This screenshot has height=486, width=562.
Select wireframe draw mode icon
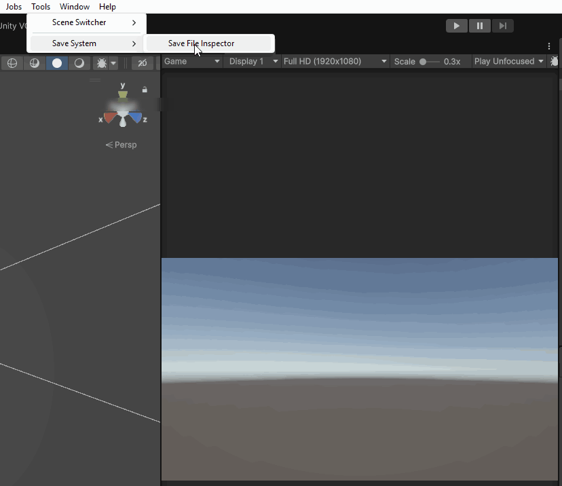tap(12, 63)
